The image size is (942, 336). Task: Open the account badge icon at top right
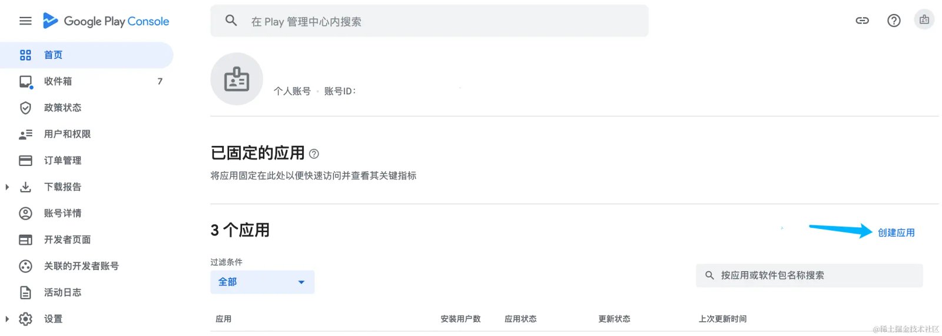click(x=924, y=20)
